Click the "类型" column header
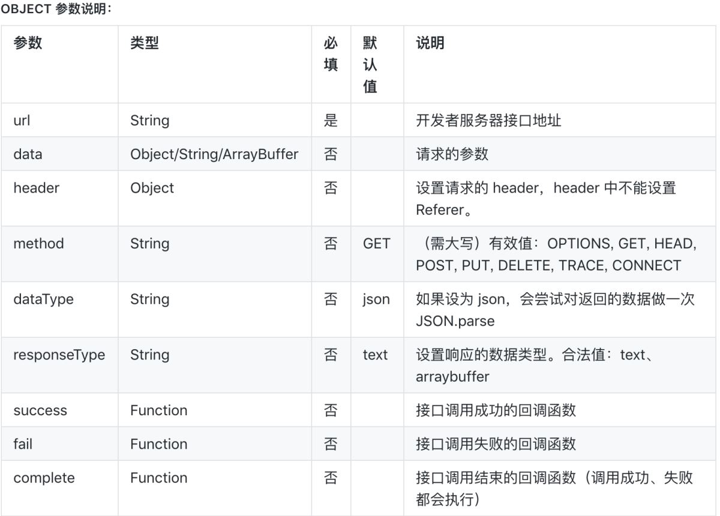This screenshot has height=516, width=720. (x=145, y=43)
